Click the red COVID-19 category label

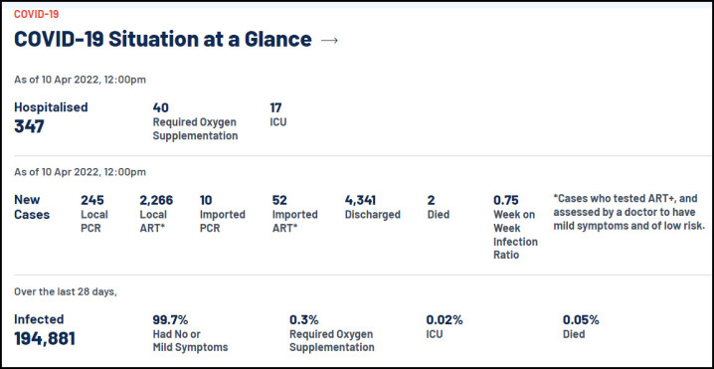[x=37, y=14]
